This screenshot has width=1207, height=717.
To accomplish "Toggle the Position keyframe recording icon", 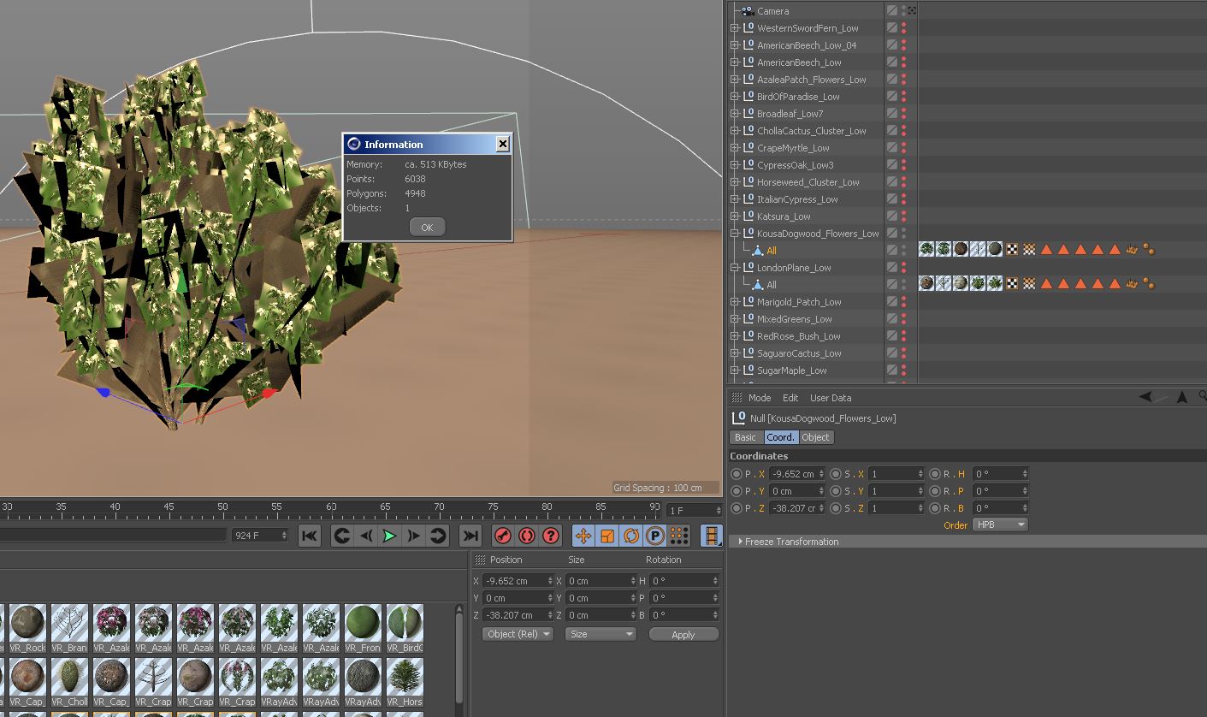I will (583, 536).
